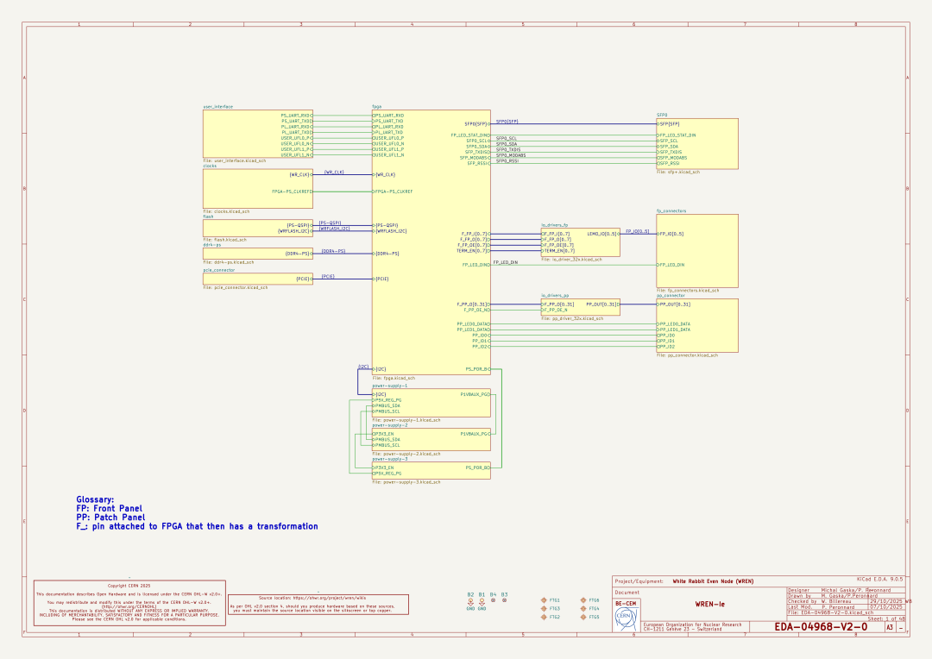Select fiducial symbol FTG6
This screenshot has width=932, height=659.
(x=583, y=600)
